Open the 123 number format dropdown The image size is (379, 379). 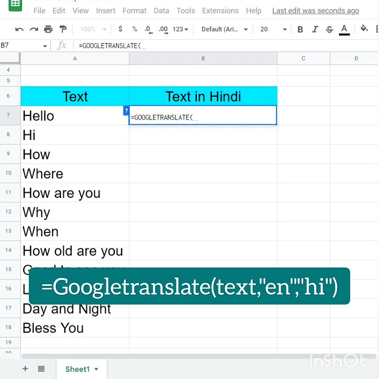pos(181,29)
